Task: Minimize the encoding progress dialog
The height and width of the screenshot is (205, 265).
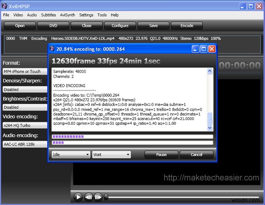Action: coord(196,49)
